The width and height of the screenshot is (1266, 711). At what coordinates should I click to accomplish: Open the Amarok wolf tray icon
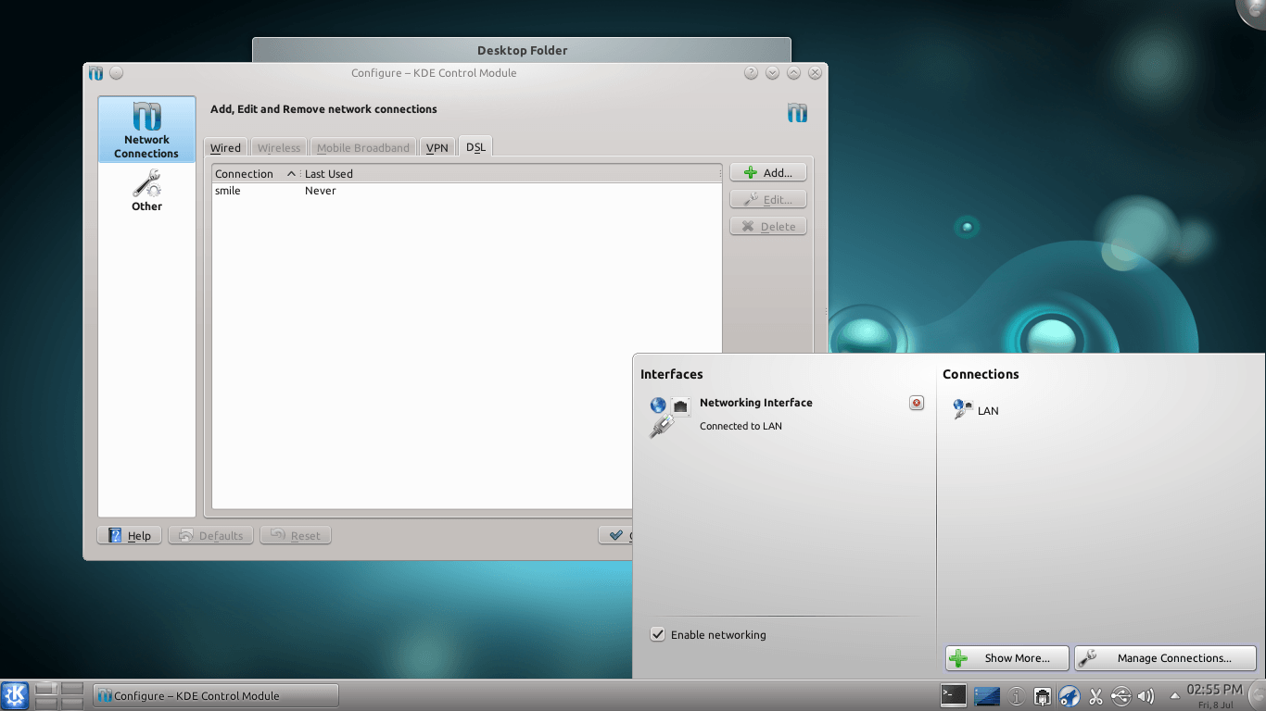(x=1069, y=696)
